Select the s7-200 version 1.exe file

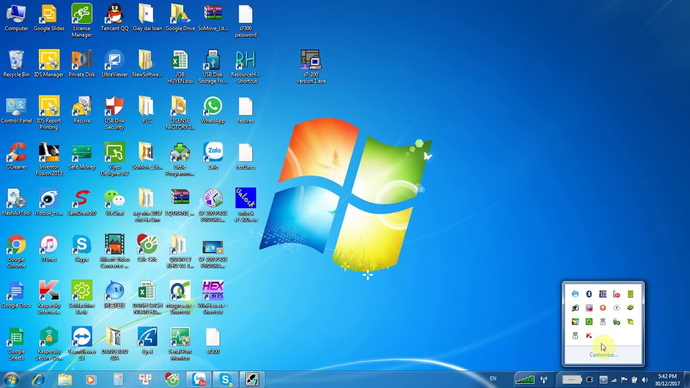tap(310, 67)
